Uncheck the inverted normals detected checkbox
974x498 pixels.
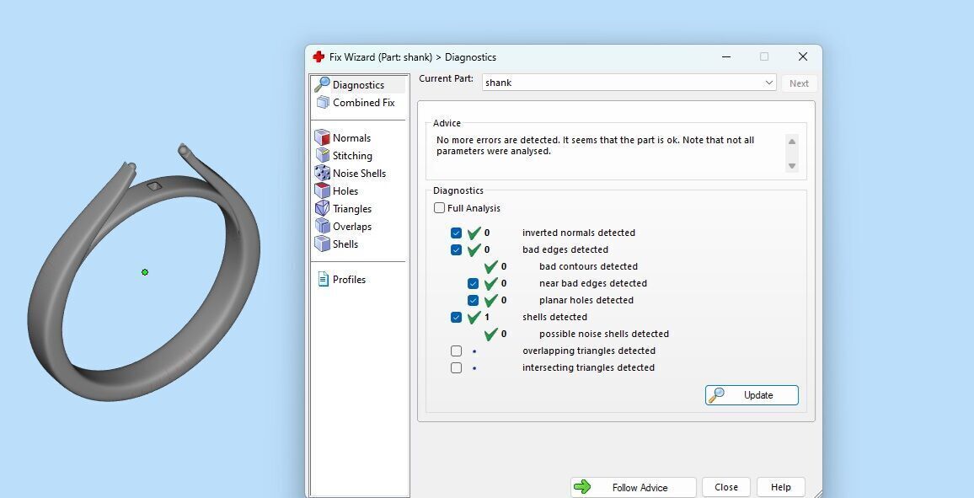click(x=456, y=233)
